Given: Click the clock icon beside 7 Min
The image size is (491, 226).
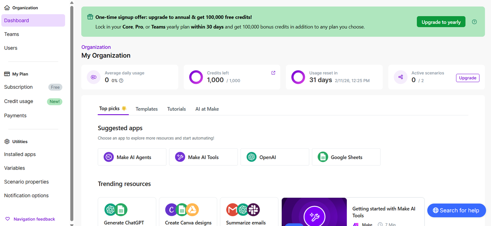Looking at the screenshot, I should coord(380,224).
